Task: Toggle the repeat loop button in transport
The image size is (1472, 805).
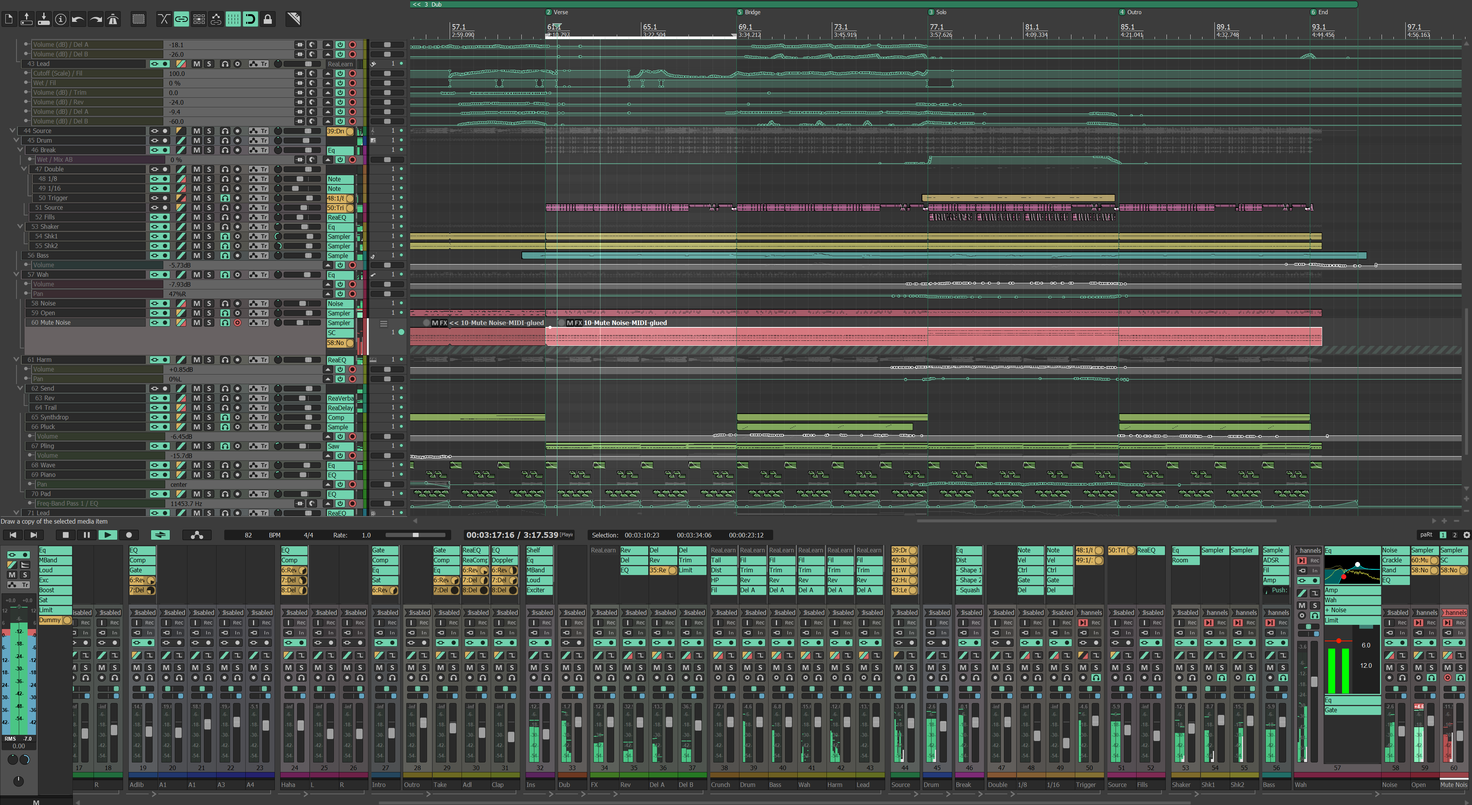Action: (161, 535)
